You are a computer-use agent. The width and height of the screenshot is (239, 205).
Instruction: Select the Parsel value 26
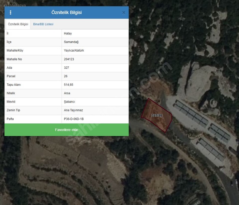(x=66, y=76)
